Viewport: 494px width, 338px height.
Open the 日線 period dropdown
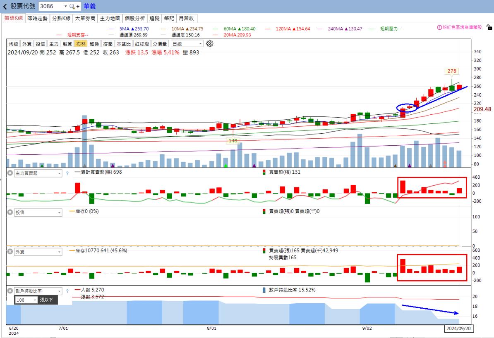(187, 44)
